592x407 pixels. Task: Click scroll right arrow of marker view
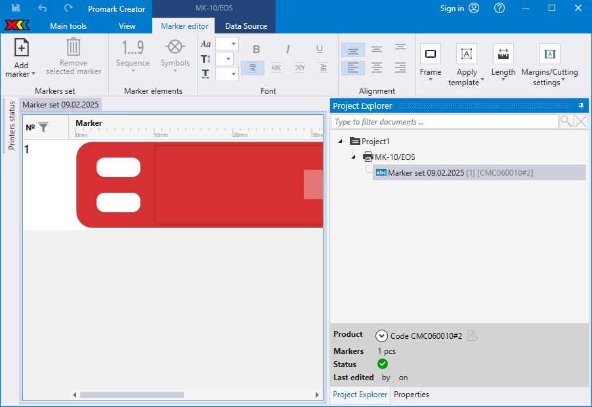pyautogui.click(x=317, y=395)
